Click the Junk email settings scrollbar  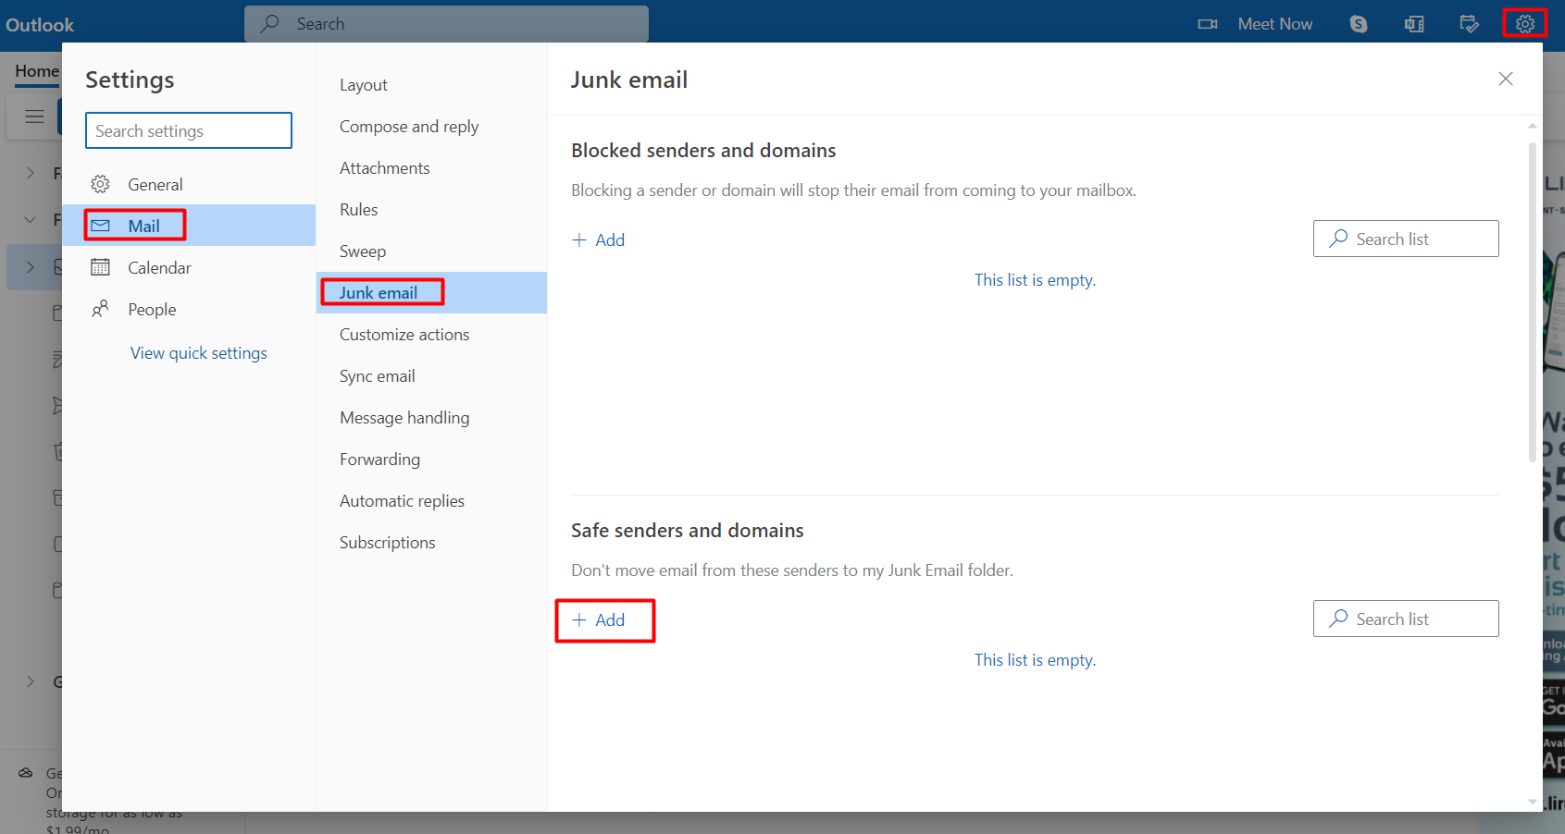pyautogui.click(x=1533, y=300)
